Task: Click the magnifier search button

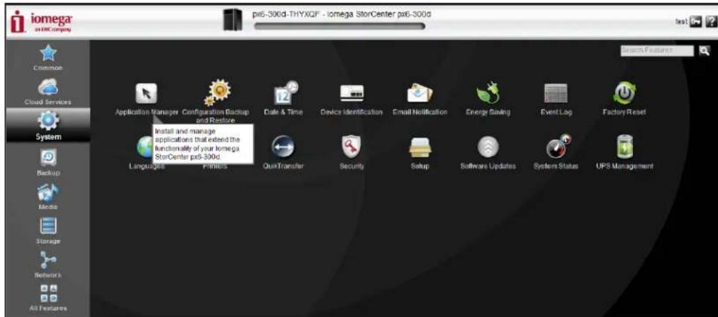Action: coord(705,51)
